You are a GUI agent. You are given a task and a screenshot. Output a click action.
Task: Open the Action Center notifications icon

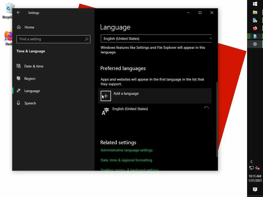click(255, 190)
